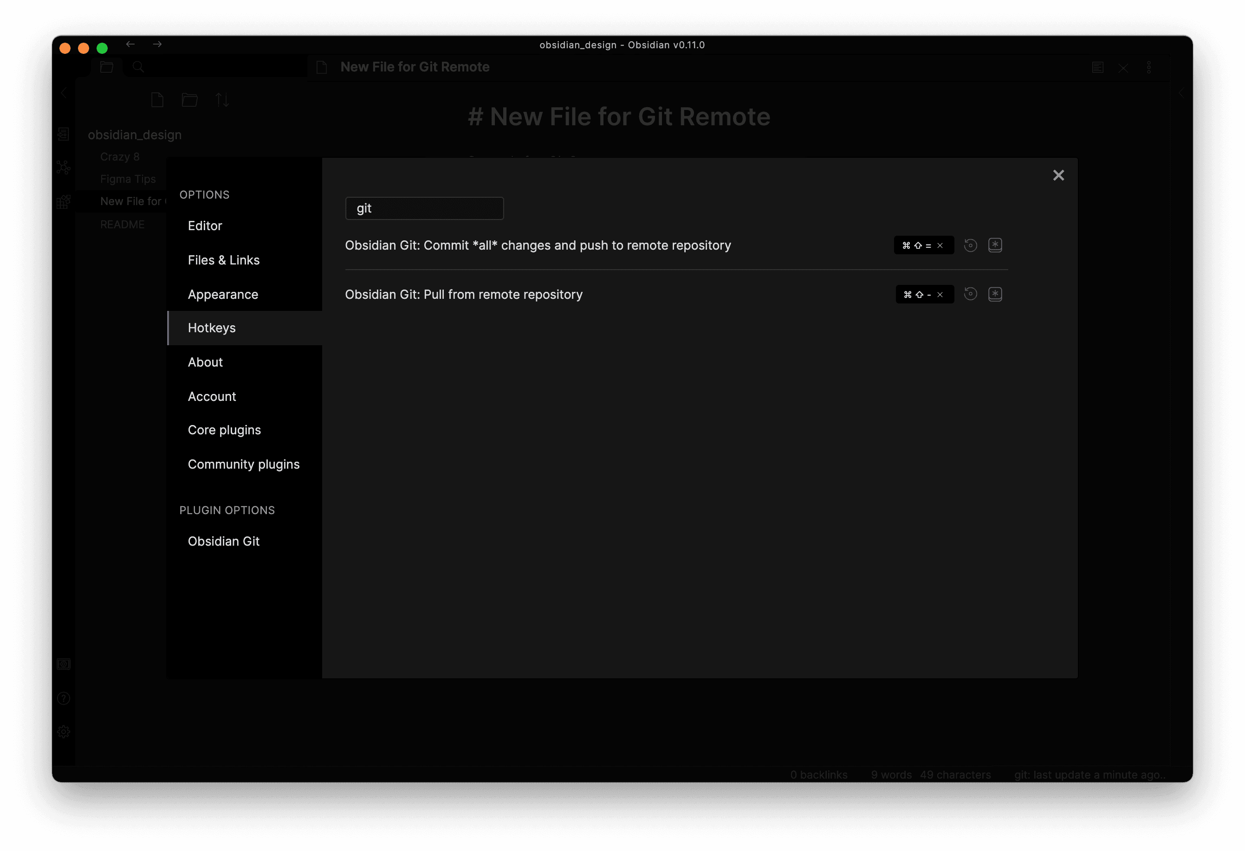Restore default hotkey for Pull from remote
This screenshot has width=1245, height=851.
coord(970,294)
